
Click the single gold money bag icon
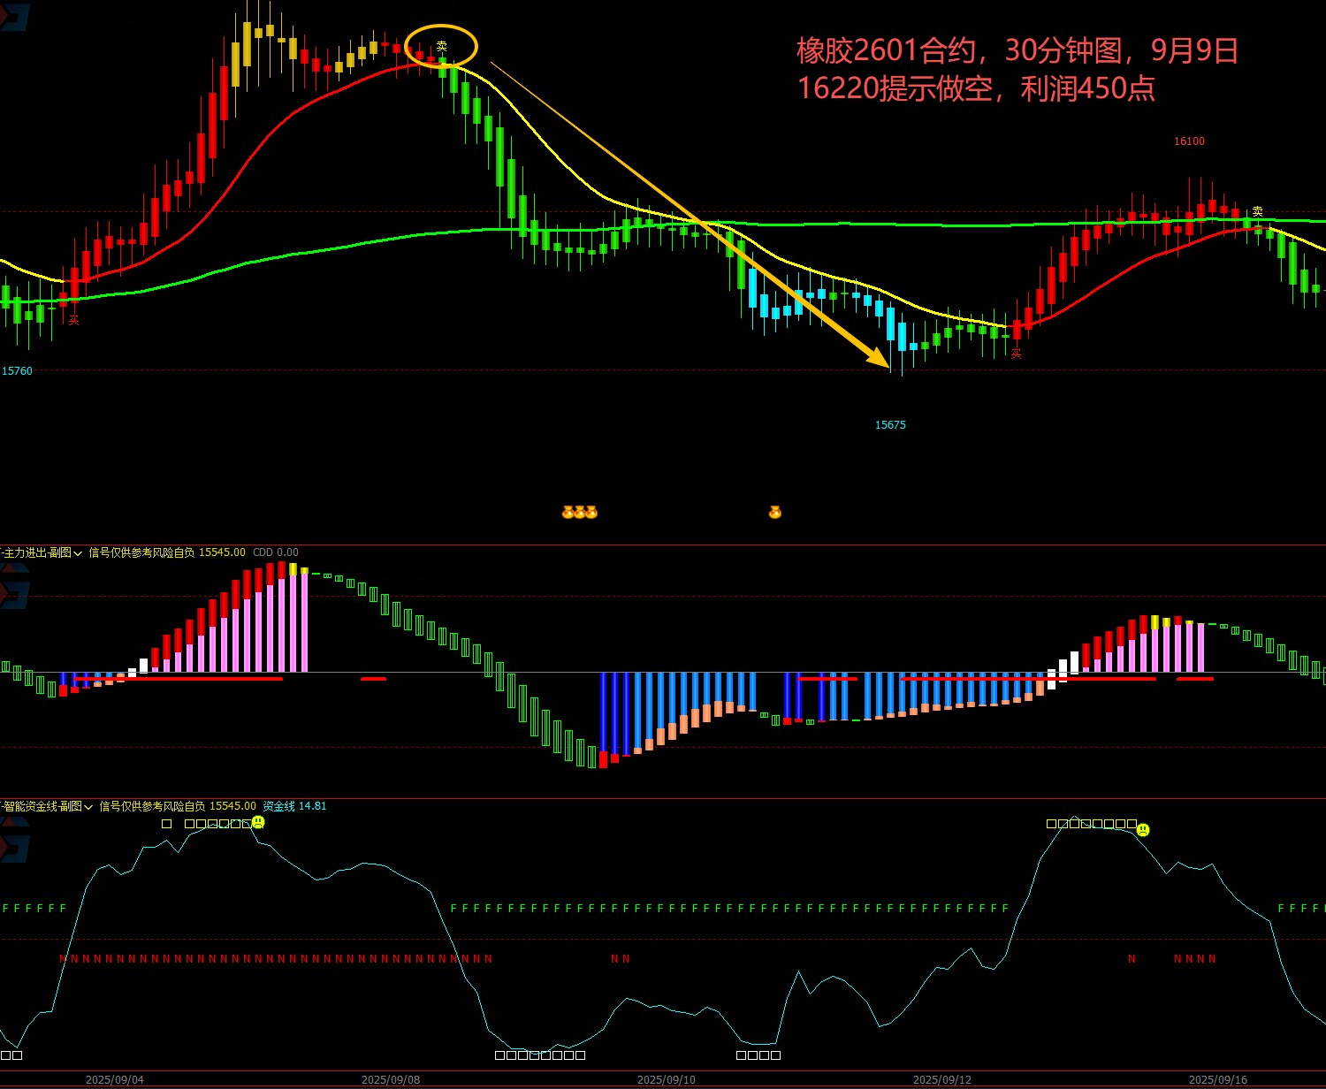click(774, 512)
